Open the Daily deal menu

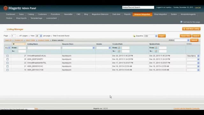point(116,14)
